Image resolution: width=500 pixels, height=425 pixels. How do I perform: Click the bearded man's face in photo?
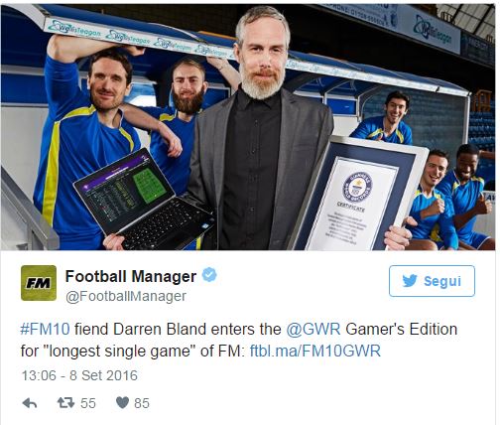coord(262,55)
